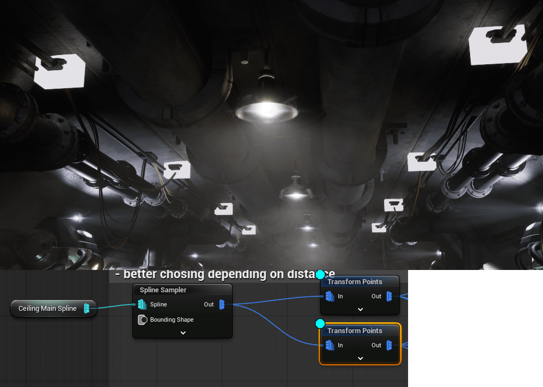543x387 pixels.
Task: Click the Ceiling Main Spline output pin
Action: [x=87, y=309]
